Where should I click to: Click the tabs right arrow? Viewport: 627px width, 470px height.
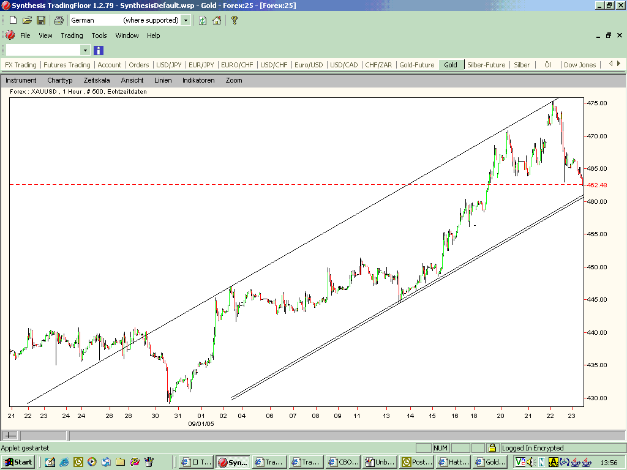pyautogui.click(x=618, y=64)
